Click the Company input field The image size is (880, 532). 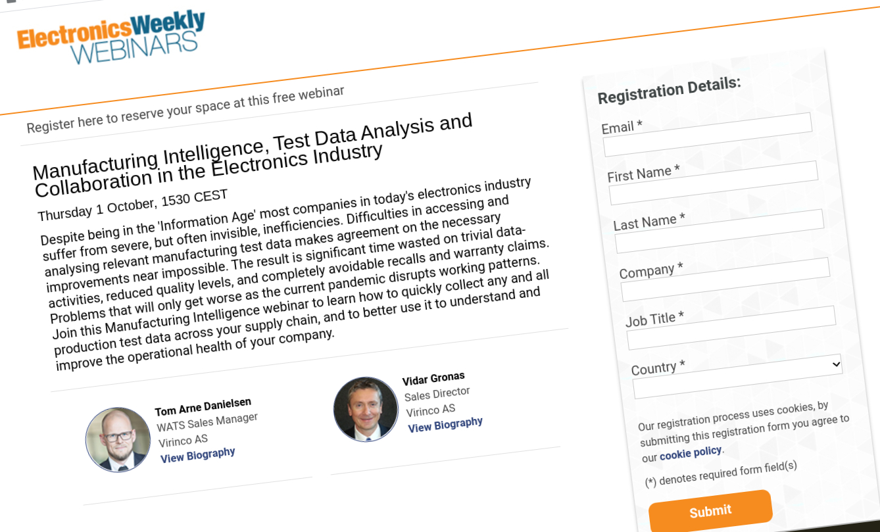pos(725,291)
